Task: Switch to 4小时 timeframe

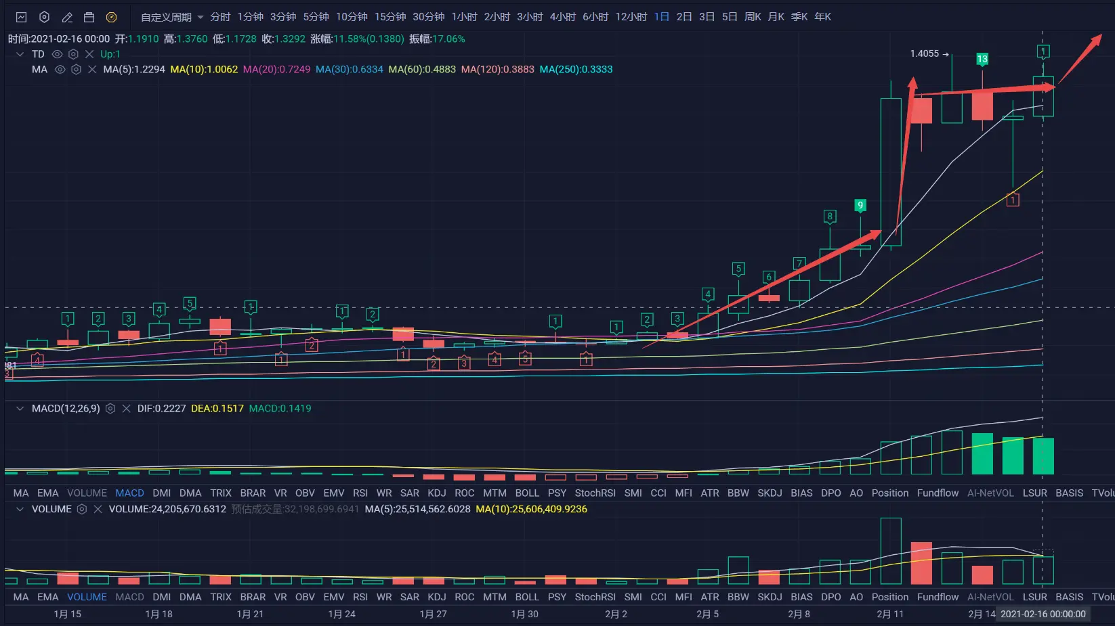Action: click(563, 17)
